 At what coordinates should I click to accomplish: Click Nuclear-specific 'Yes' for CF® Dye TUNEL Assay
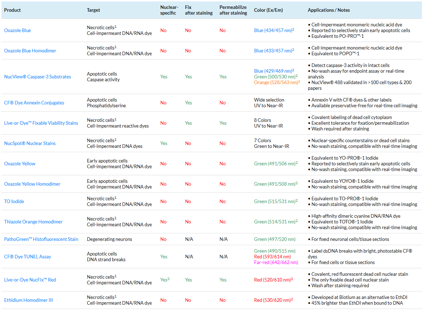tap(164, 257)
